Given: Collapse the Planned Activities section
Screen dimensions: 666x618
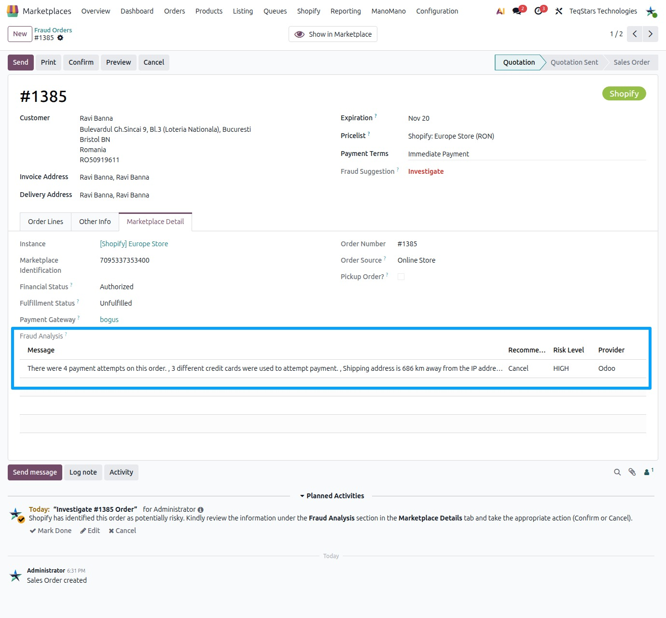Looking at the screenshot, I should click(332, 496).
